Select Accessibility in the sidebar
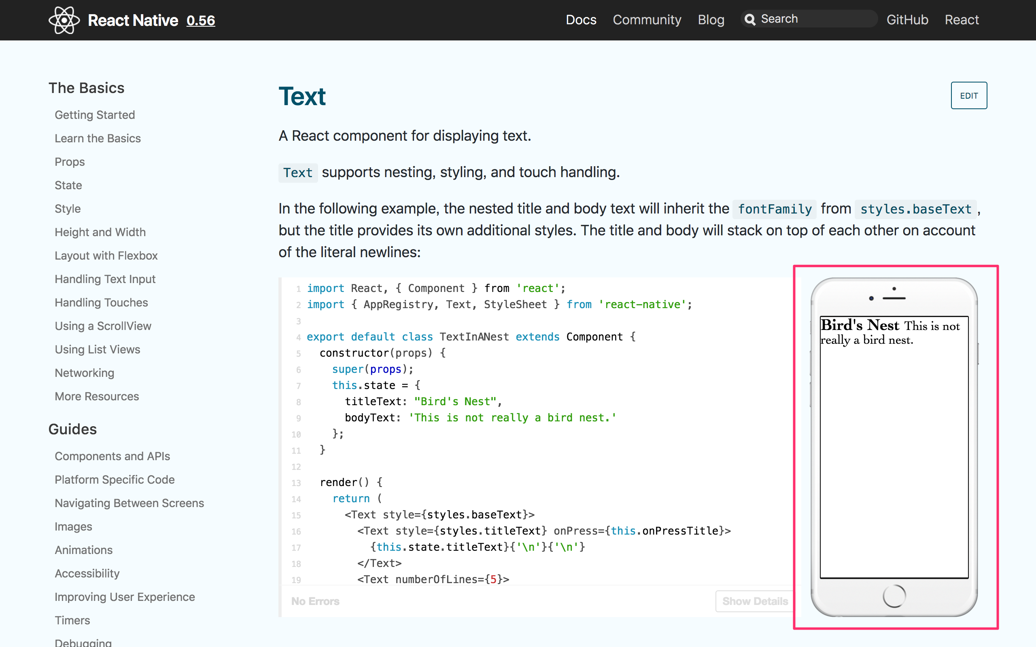 [87, 573]
